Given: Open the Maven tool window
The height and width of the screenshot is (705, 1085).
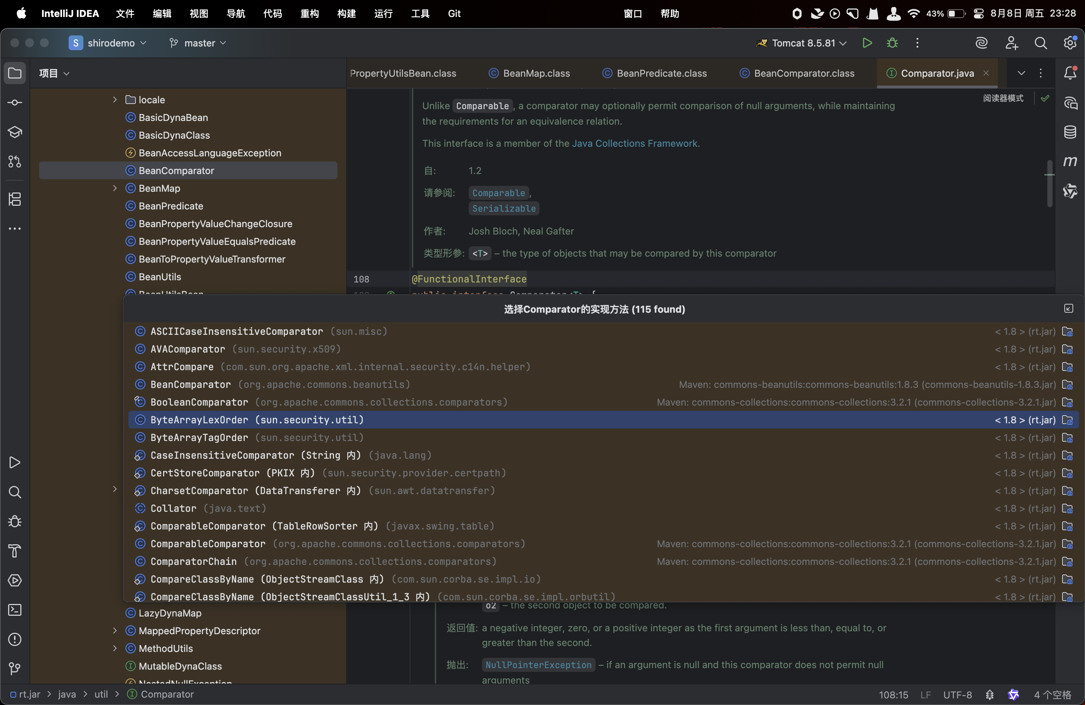Looking at the screenshot, I should click(x=1070, y=161).
